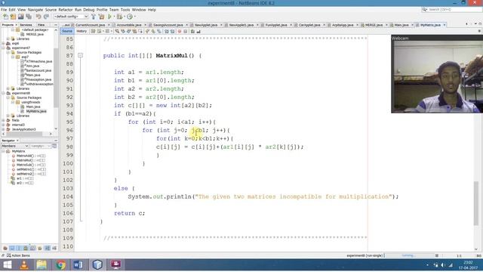Click the Open Project toolbar icon
Viewport: 483px width, 272px height.
[x=21, y=17]
